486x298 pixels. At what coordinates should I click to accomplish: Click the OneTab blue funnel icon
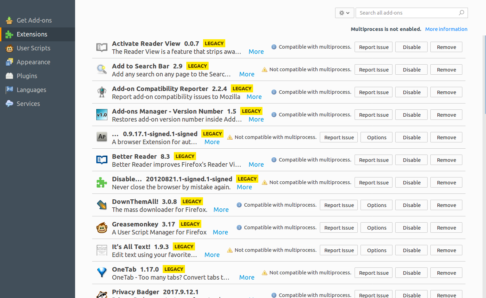pos(102,273)
